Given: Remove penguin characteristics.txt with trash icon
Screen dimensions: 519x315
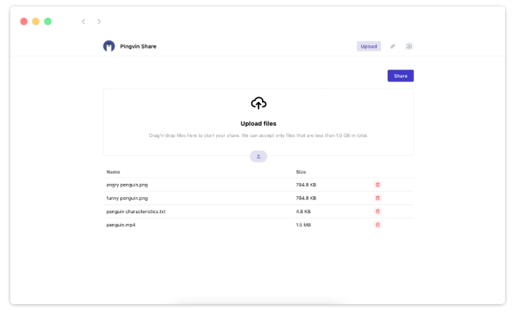Looking at the screenshot, I should coord(378,211).
